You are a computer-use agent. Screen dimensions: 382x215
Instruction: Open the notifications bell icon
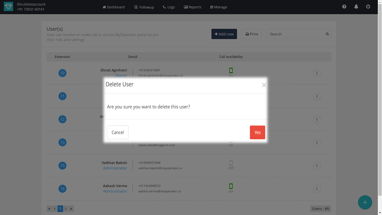click(356, 7)
